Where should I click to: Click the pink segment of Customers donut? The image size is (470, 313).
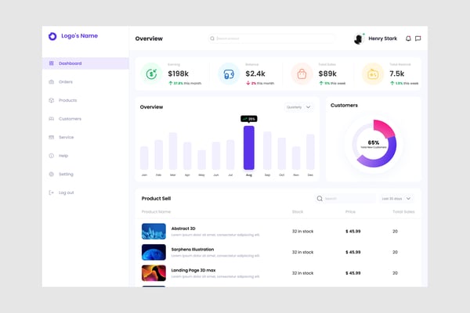click(383, 128)
